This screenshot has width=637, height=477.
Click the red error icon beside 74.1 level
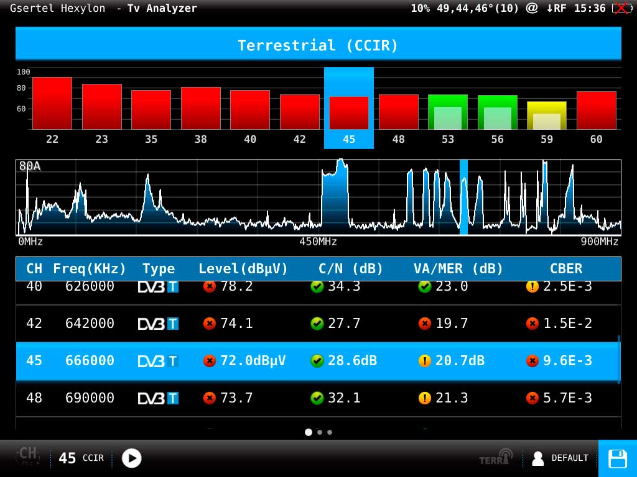coord(210,324)
